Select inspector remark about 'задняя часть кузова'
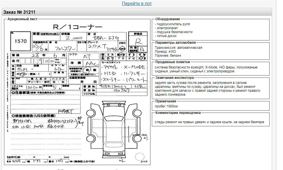Screen dimensions: 283x170 (207, 89)
